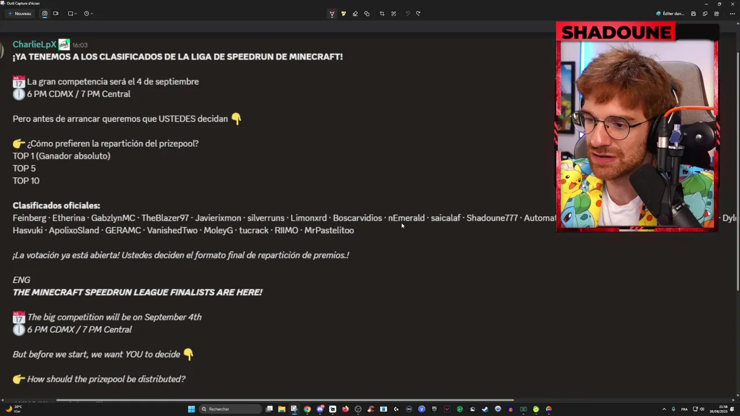Open the more options ellipsis menu
The height and width of the screenshot is (416, 740).
[x=732, y=13]
